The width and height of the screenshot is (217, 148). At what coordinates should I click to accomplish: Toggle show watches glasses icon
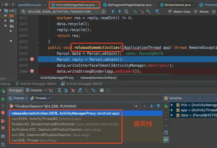pos(166,140)
